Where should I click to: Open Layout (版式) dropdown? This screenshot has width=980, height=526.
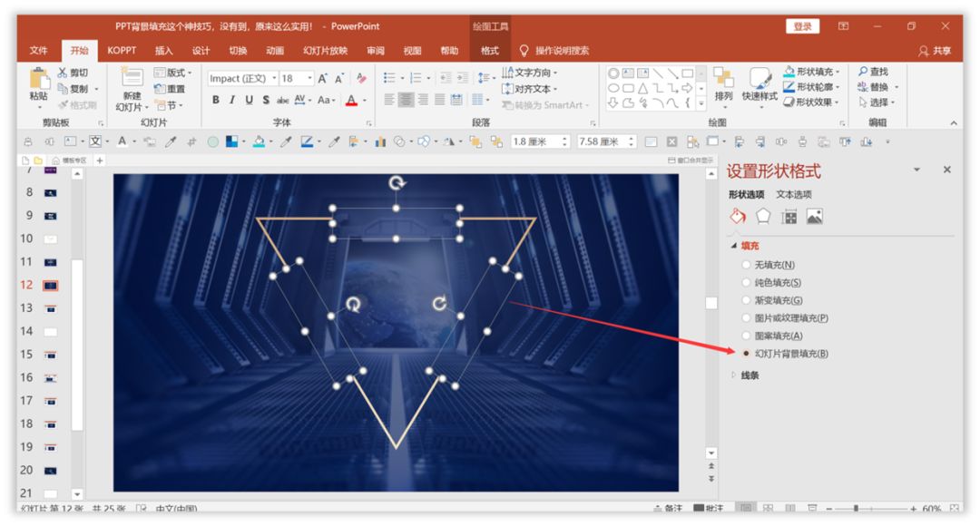[173, 73]
